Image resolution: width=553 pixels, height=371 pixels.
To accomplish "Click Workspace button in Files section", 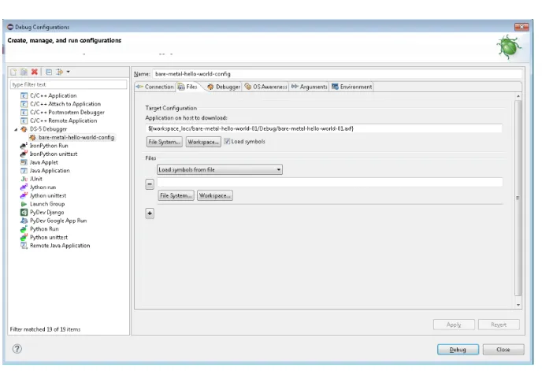I will pyautogui.click(x=215, y=195).
